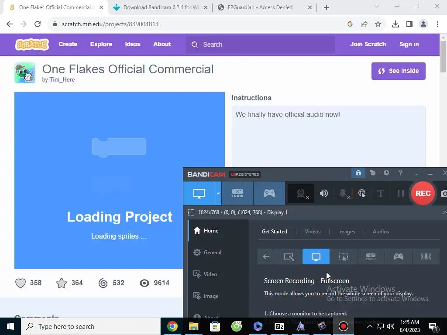Switch to E2Guardian Access Denied tab
This screenshot has width=447, height=335.
click(x=265, y=7)
